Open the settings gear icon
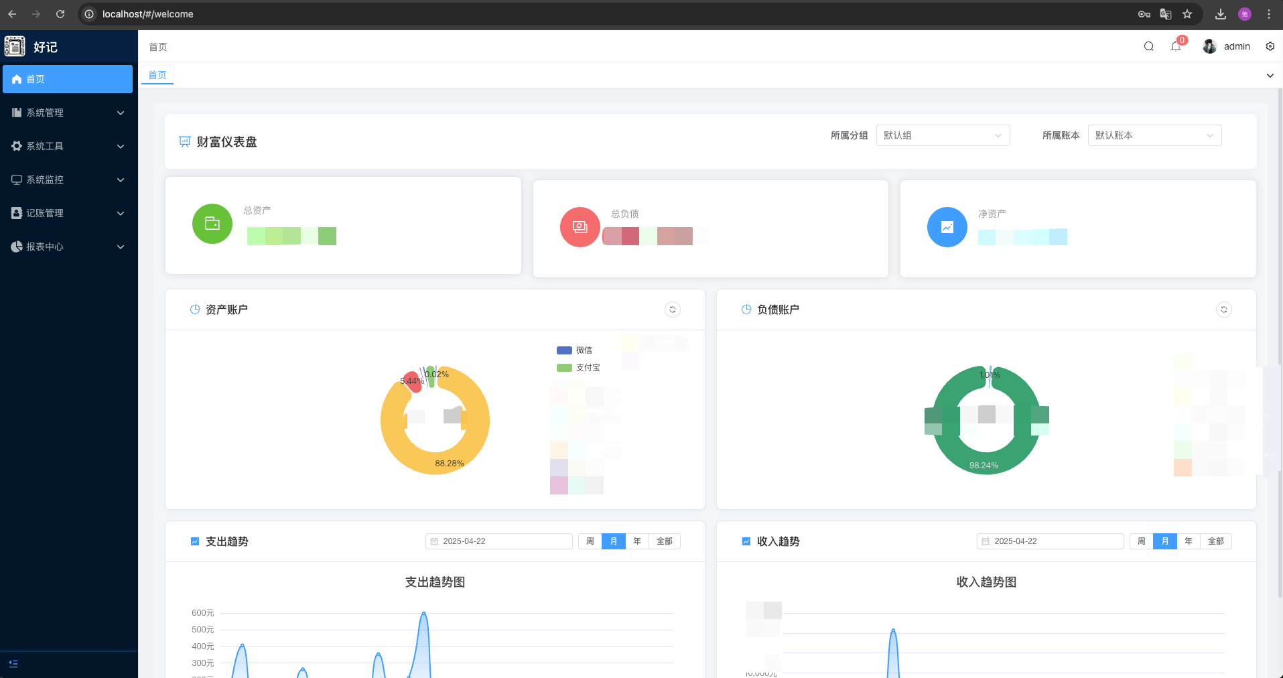This screenshot has height=678, width=1283. point(1270,46)
